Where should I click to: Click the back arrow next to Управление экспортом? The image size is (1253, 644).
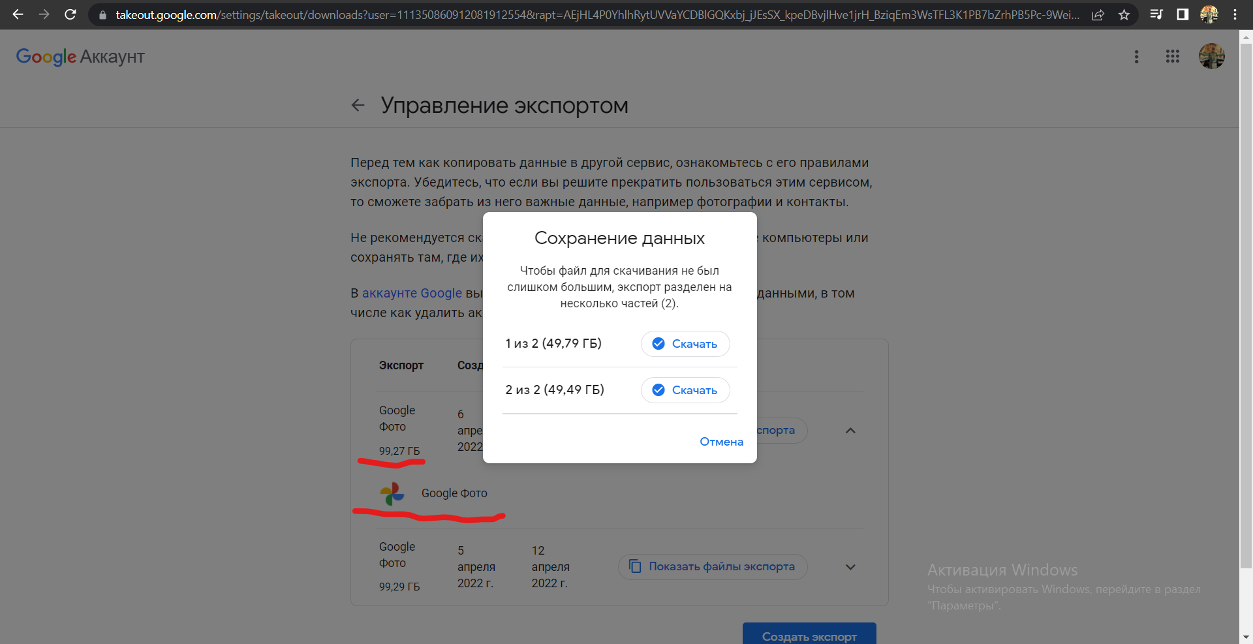tap(358, 105)
